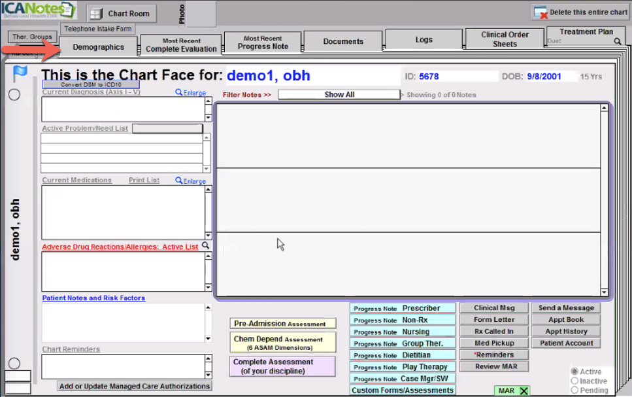632x397 pixels.
Task: Enlarge the Current Medications list
Action: click(x=190, y=181)
